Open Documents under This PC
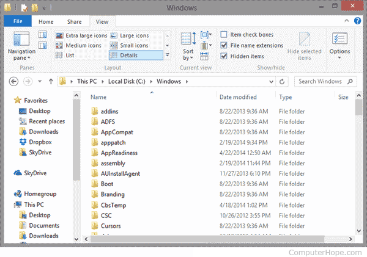 coord(39,225)
